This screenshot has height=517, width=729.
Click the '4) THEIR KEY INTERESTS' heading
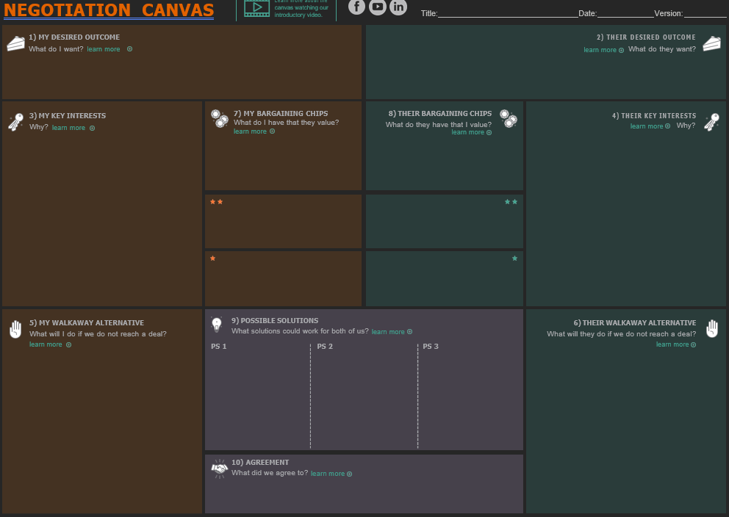[x=654, y=115]
